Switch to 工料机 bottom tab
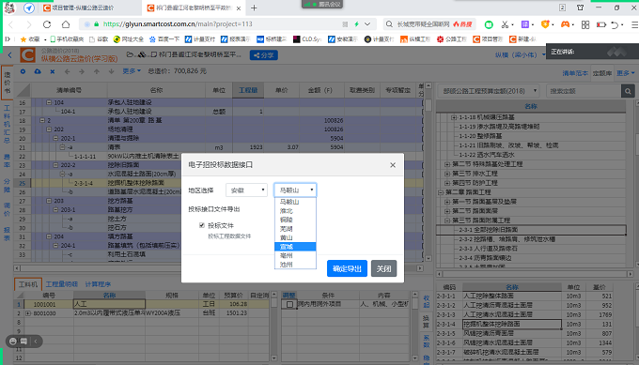Image resolution: width=639 pixels, height=365 pixels. 27,284
